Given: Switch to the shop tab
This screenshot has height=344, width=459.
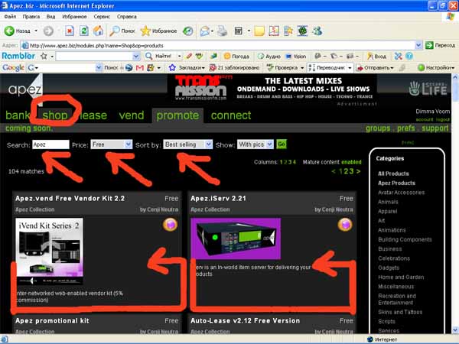Looking at the screenshot, I should pyautogui.click(x=55, y=115).
